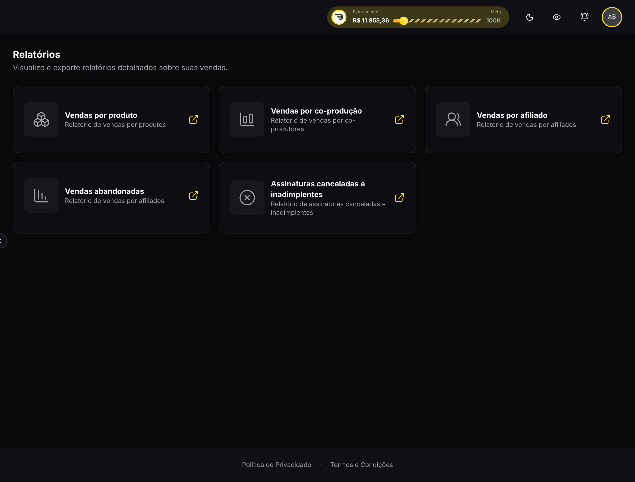The width and height of the screenshot is (635, 482).
Task: Click the Meta label
Action: (x=495, y=12)
